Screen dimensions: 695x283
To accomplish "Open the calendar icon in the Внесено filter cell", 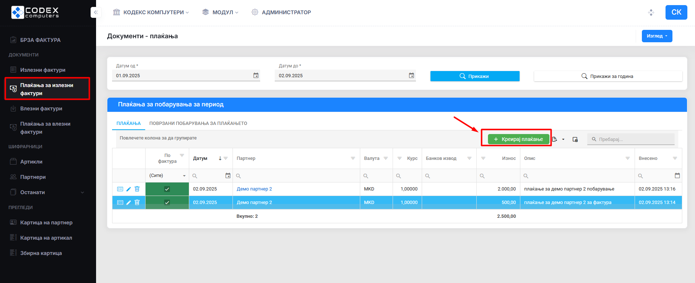I will [677, 176].
